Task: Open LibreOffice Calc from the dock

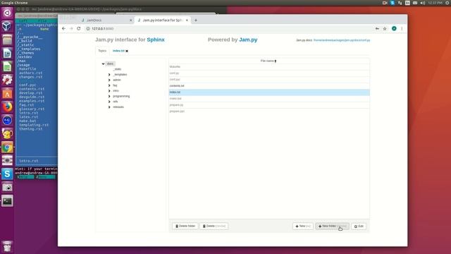Action: [x=7, y=66]
